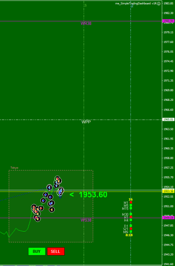The width and height of the screenshot is (175, 266).
Task: Select the green M5 timeframe indicator square
Action: (131, 205)
